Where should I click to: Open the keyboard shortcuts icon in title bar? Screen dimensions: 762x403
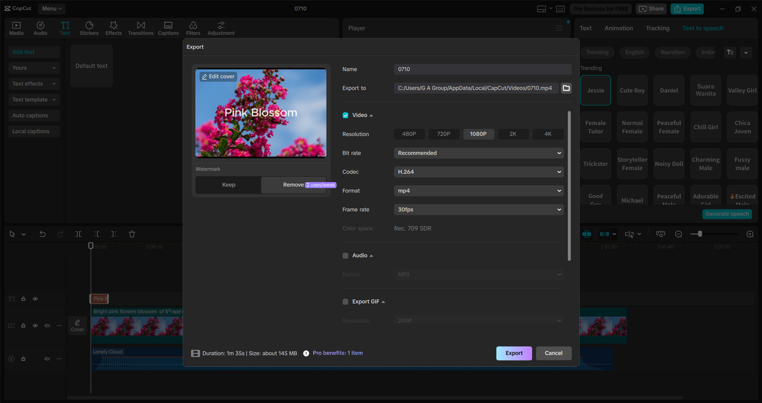pos(560,9)
